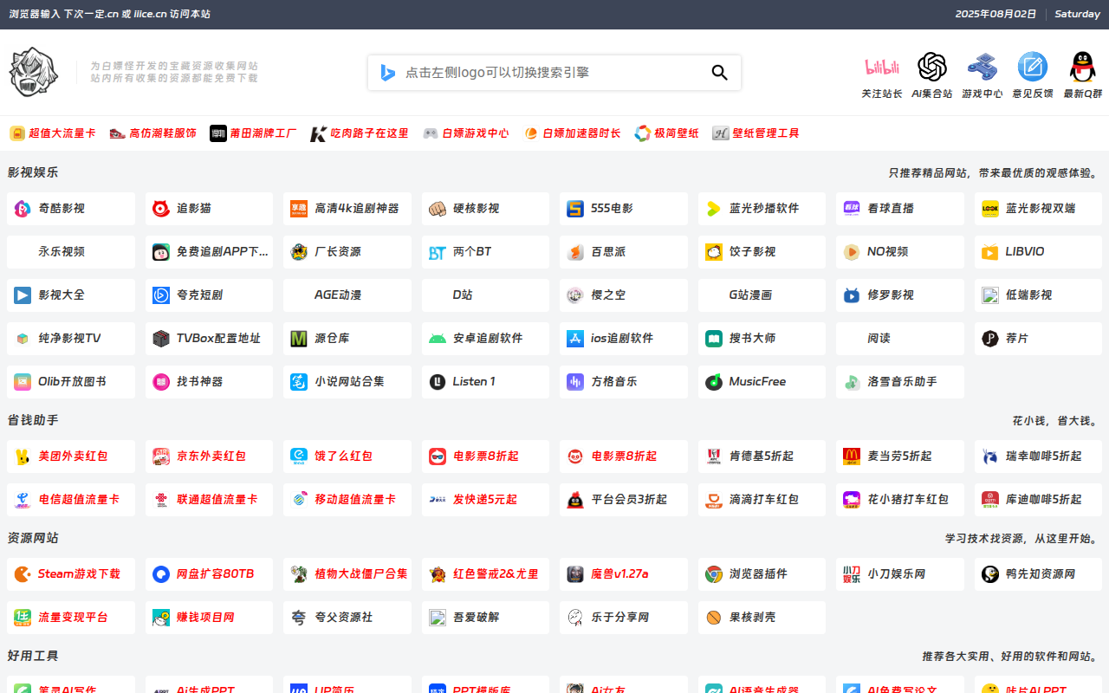The width and height of the screenshot is (1109, 693).
Task: Open the 看球直播 link
Action: pos(900,209)
